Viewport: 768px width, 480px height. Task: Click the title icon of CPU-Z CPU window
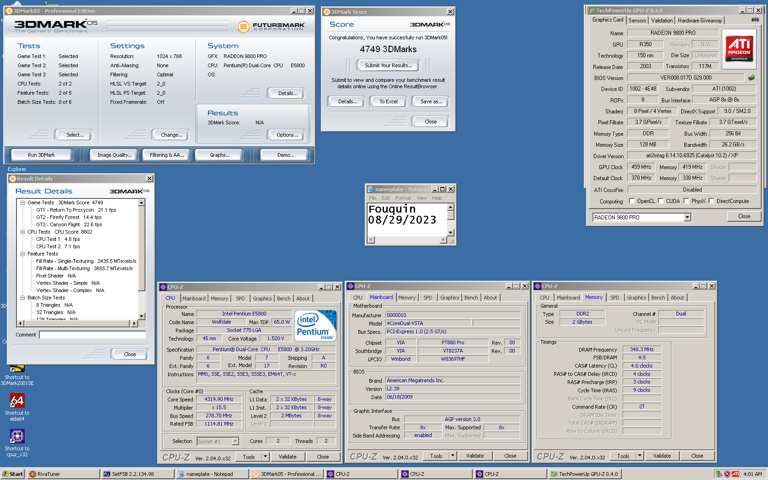(163, 287)
